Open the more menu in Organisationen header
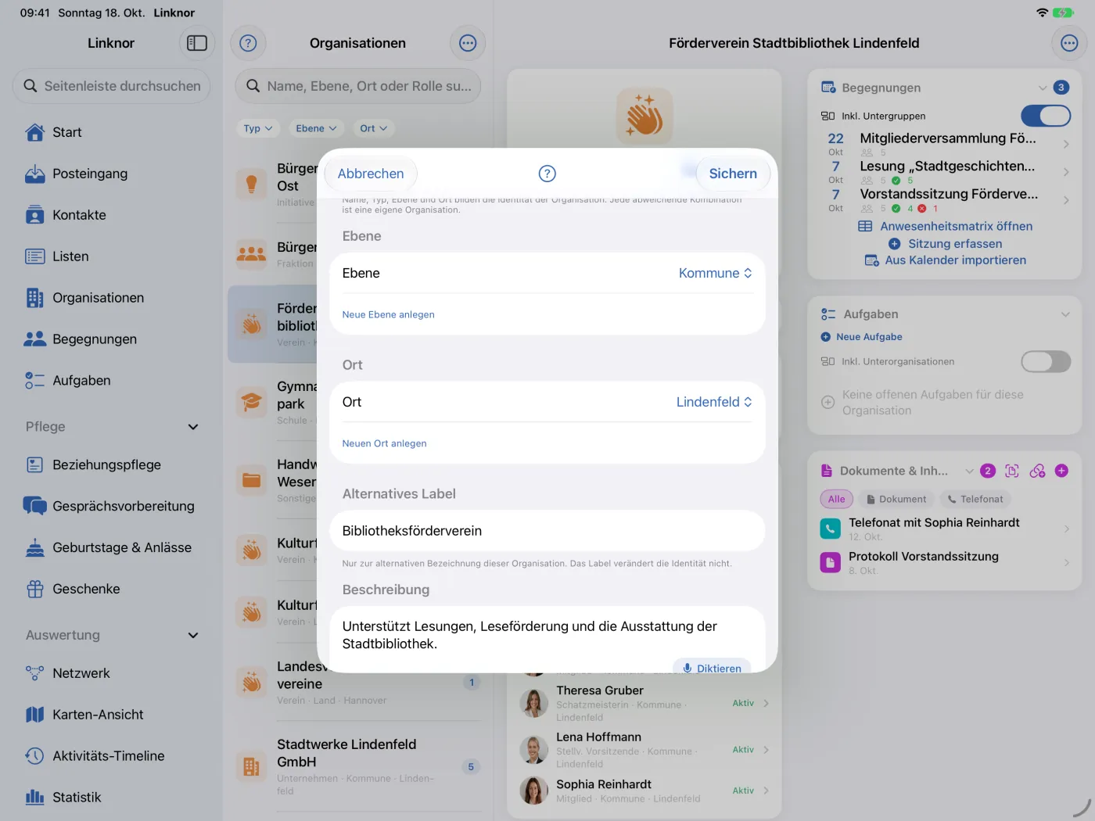 point(468,43)
